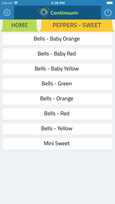Open Bells - Baby Yellow entry

pyautogui.click(x=58, y=69)
